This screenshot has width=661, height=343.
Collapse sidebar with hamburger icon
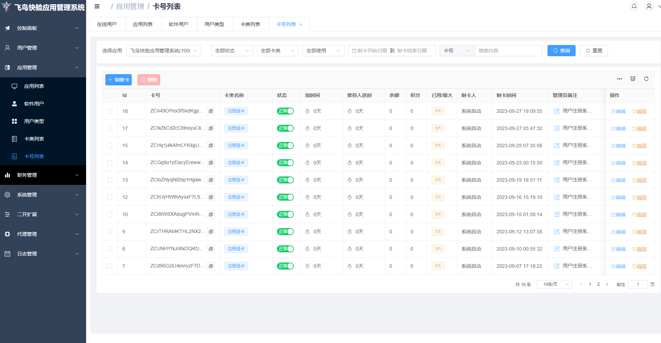click(x=97, y=6)
